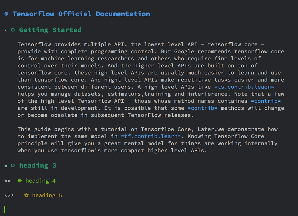Image resolution: width=298 pixels, height=216 pixels.
Task: Click the =contrib= code before 'methods will change'
Action: pyautogui.click(x=202, y=108)
